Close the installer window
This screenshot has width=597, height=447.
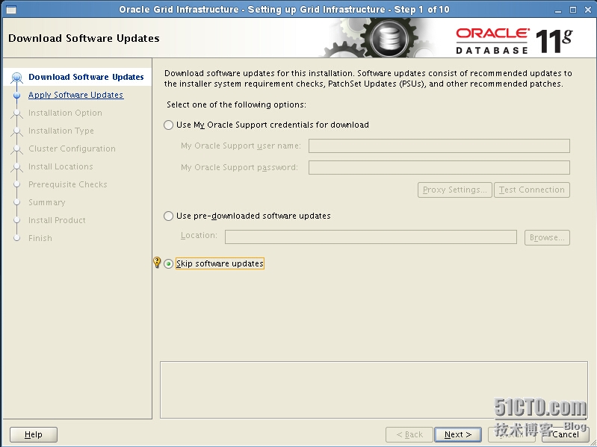pyautogui.click(x=588, y=10)
